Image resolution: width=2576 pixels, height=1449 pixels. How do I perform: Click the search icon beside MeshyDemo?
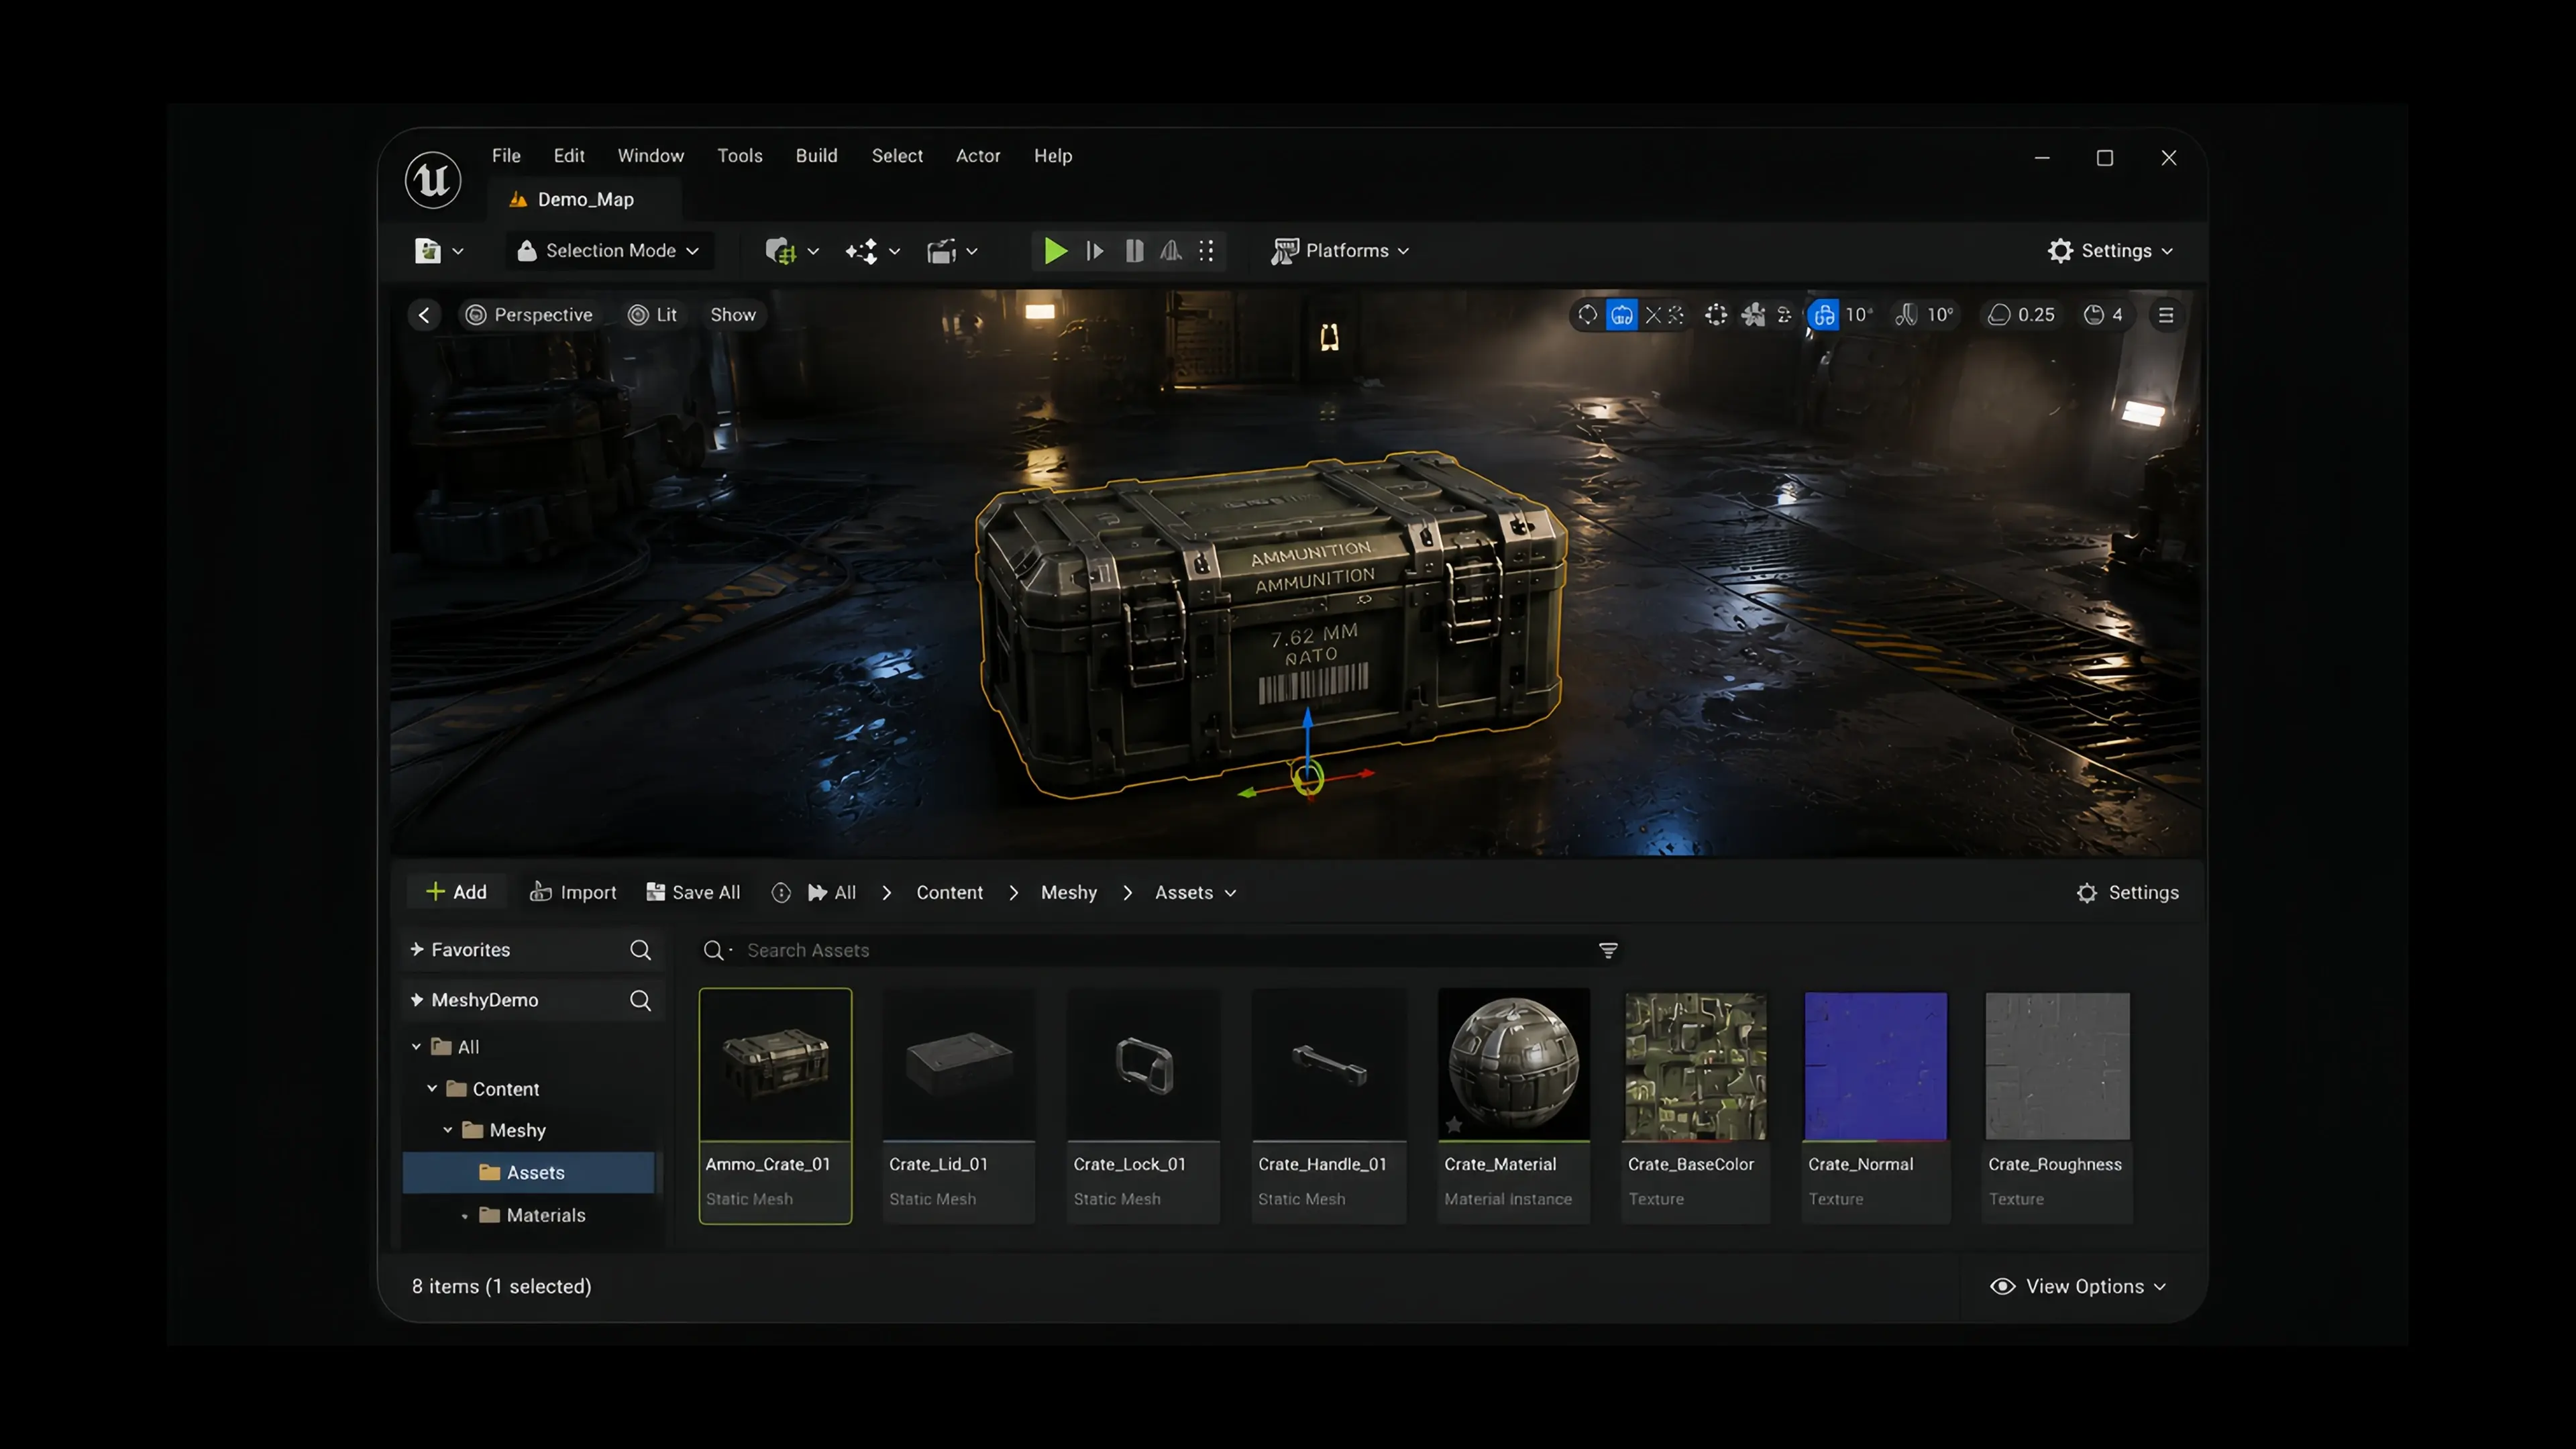tap(640, 1000)
